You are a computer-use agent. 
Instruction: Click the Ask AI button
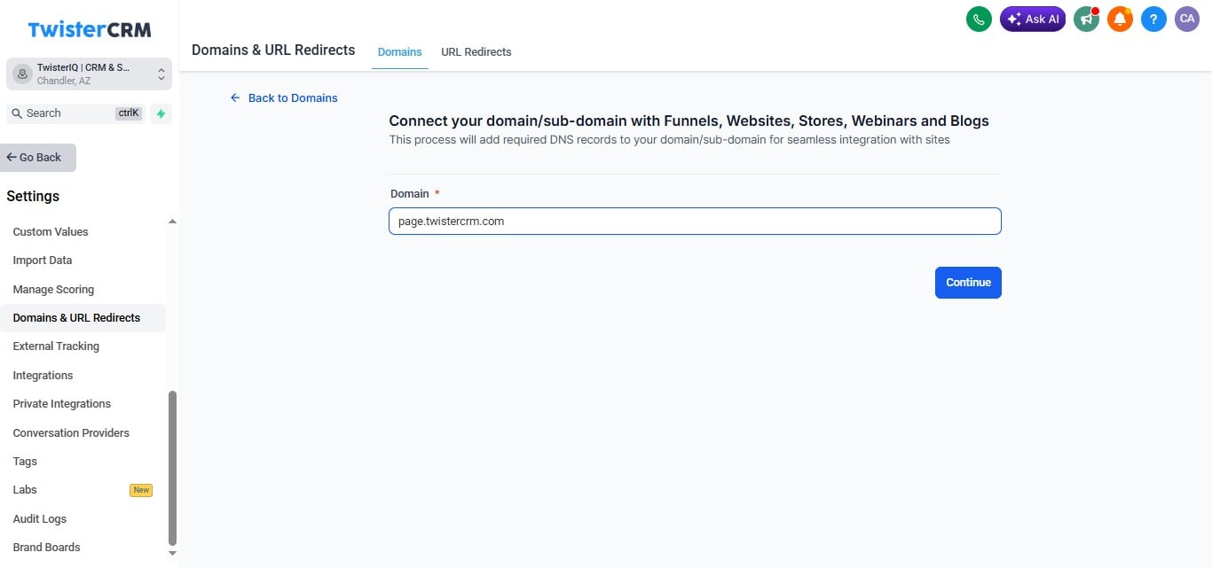(x=1033, y=19)
